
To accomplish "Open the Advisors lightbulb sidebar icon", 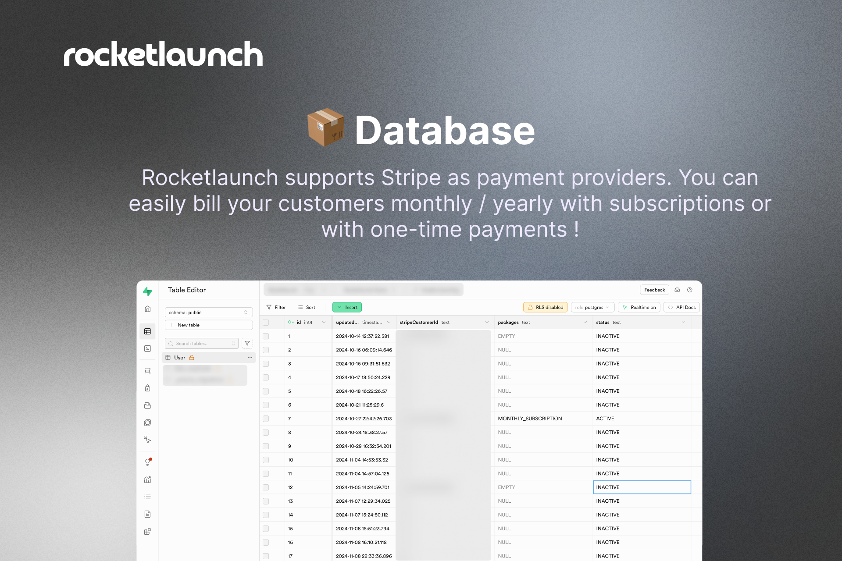I will [x=148, y=462].
